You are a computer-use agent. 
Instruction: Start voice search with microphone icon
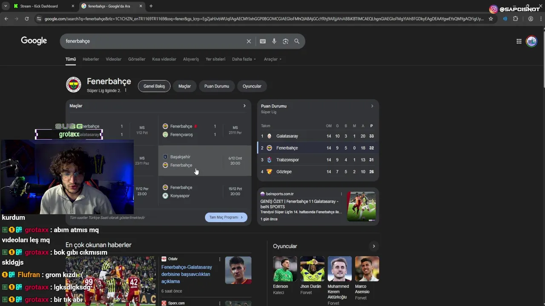pyautogui.click(x=274, y=41)
